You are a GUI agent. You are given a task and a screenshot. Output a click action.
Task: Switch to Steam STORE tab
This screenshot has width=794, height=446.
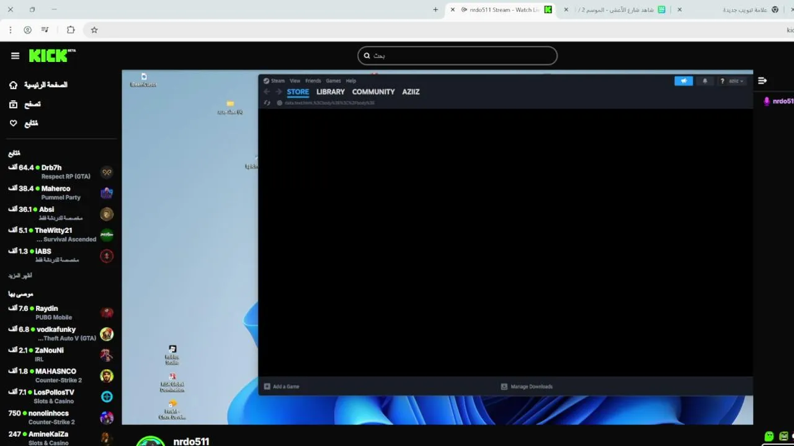click(x=298, y=92)
